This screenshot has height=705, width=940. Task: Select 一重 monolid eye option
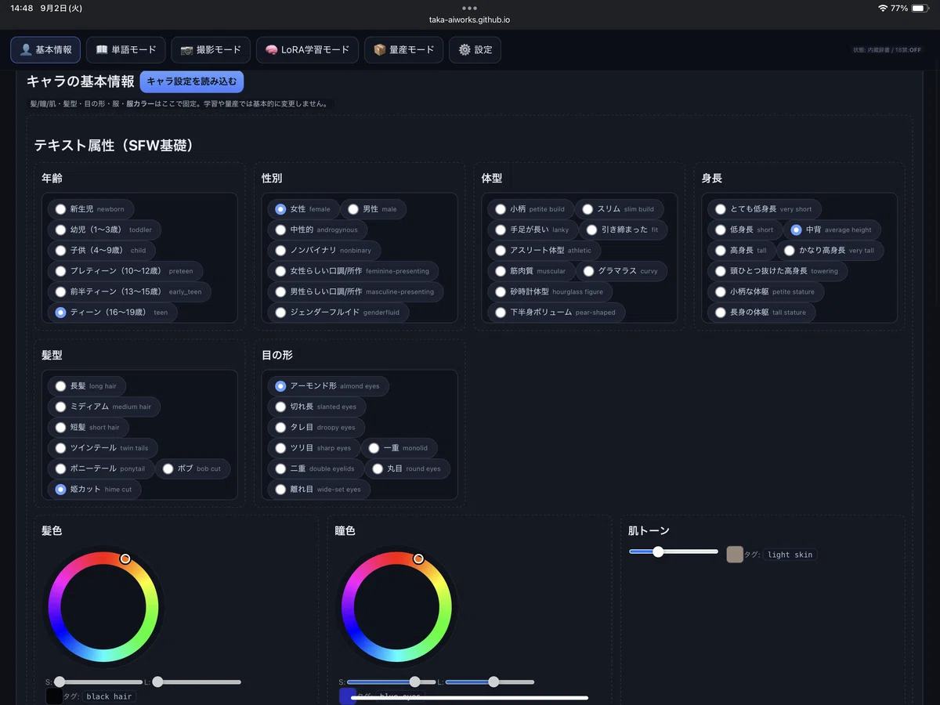click(399, 448)
